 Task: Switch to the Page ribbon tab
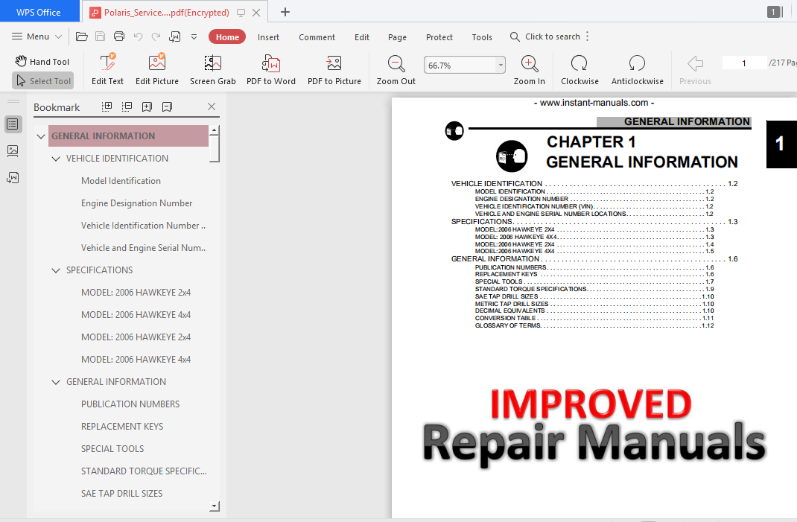coord(397,37)
